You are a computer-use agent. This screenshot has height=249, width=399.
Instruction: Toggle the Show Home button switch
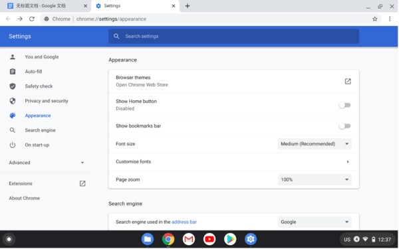[x=344, y=105]
